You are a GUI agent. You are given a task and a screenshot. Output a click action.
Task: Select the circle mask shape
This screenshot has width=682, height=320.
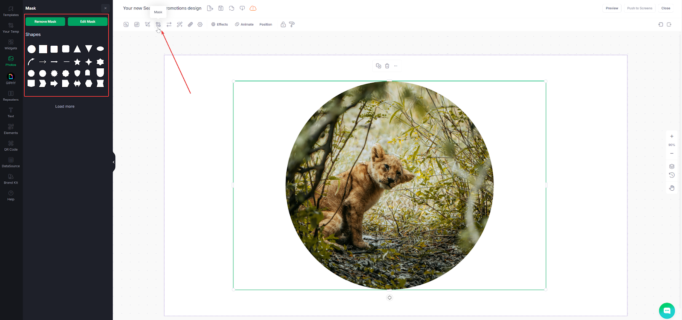32,49
